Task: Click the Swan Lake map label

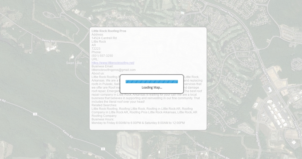Action: click(x=74, y=63)
